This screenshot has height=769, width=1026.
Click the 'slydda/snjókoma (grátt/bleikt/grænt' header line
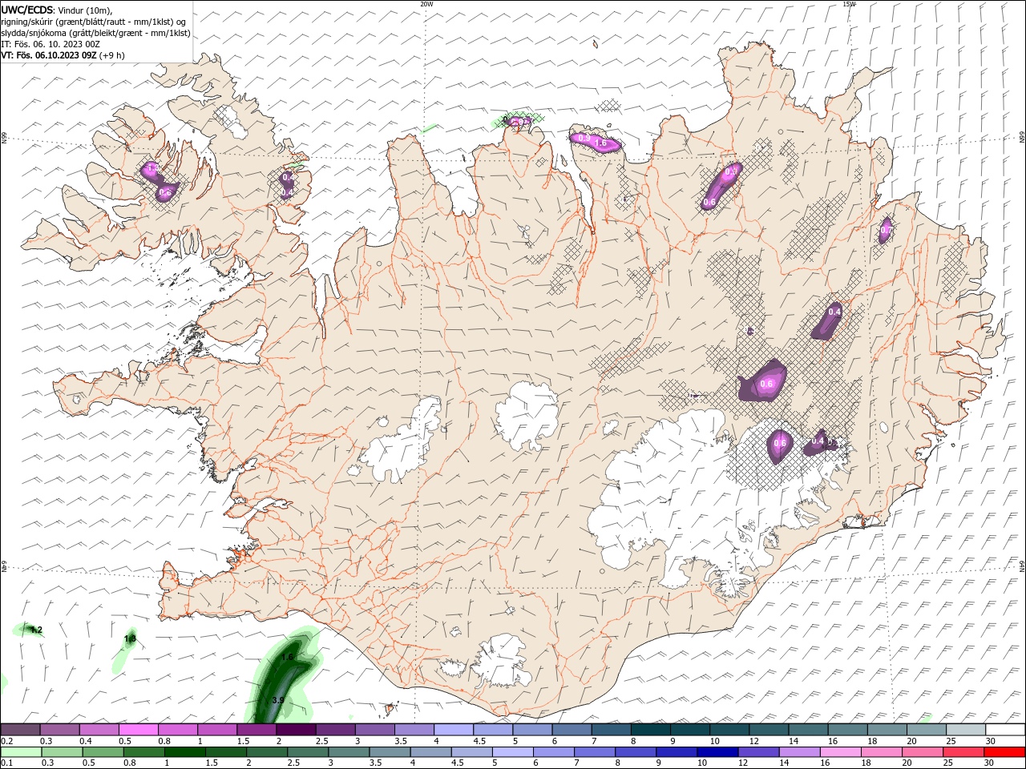[x=95, y=33]
